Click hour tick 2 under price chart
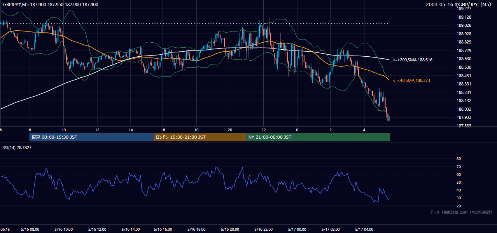Image resolution: width=497 pixels, height=233 pixels. coord(331,130)
